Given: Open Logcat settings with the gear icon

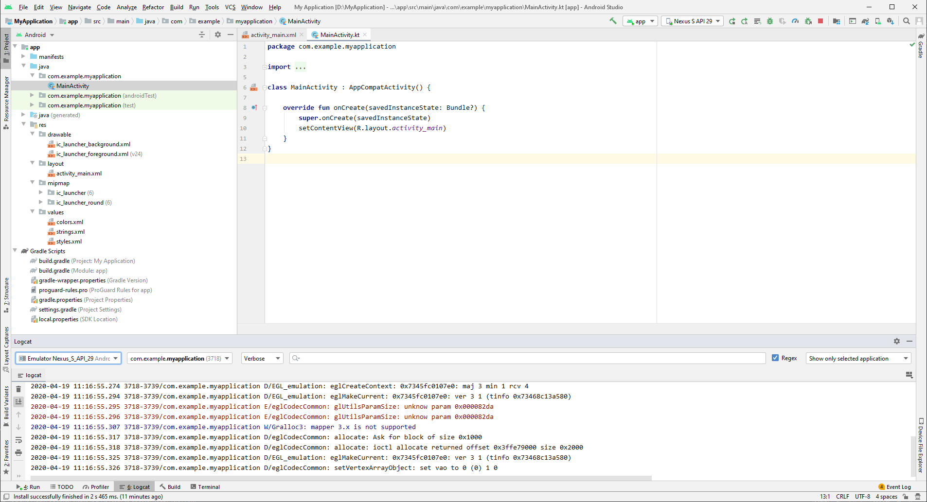Looking at the screenshot, I should (896, 341).
